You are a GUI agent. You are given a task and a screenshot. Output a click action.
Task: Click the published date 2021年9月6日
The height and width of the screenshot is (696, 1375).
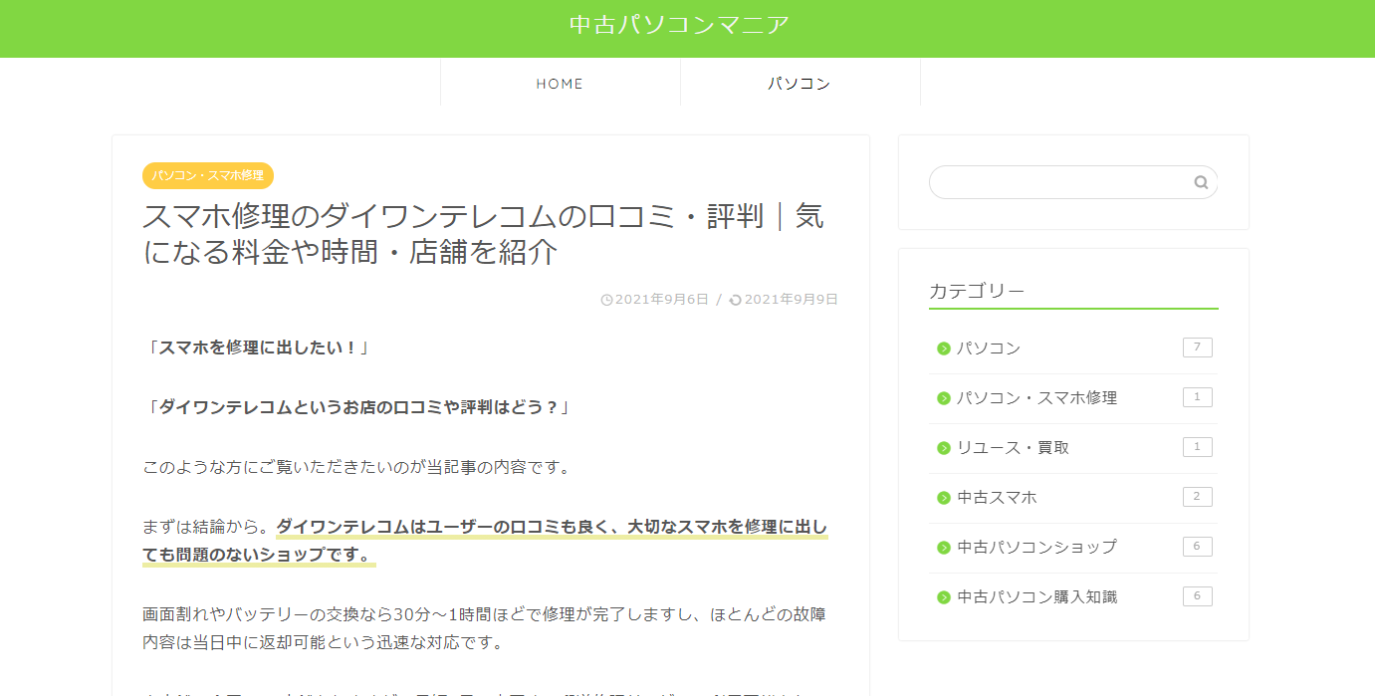tap(662, 300)
